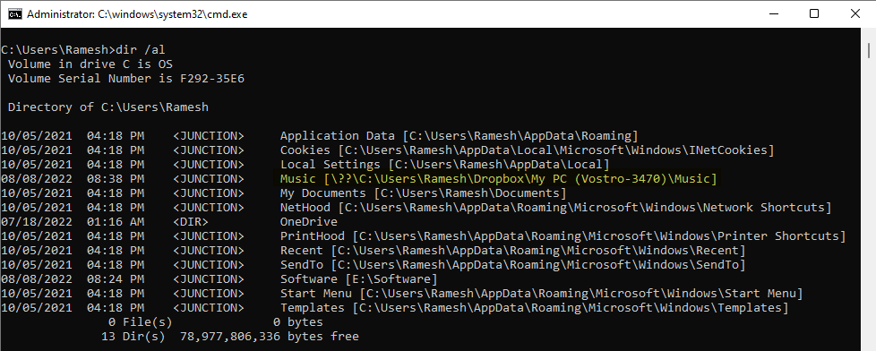The height and width of the screenshot is (351, 876).
Task: Click the date 08/08/2022 08:24 PM
Action: [73, 278]
